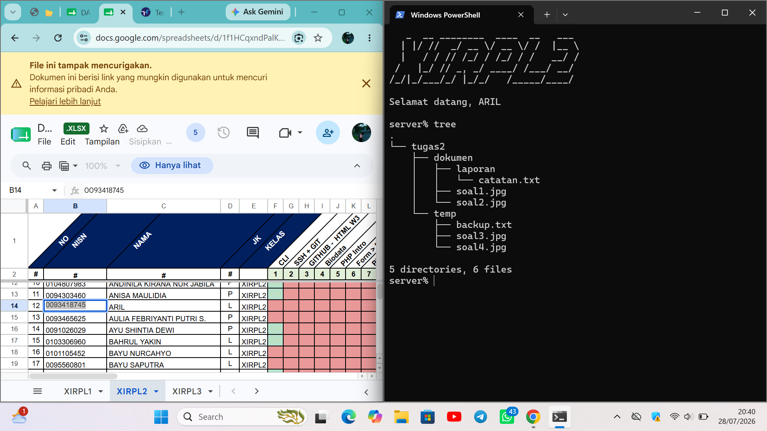Image resolution: width=767 pixels, height=431 pixels.
Task: Open Windows Start menu
Action: 161,417
